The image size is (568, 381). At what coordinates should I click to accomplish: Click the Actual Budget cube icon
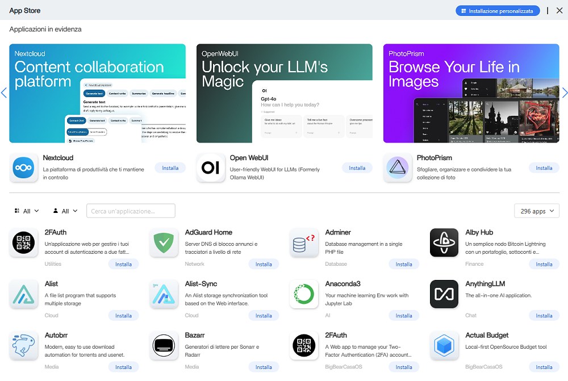click(444, 345)
